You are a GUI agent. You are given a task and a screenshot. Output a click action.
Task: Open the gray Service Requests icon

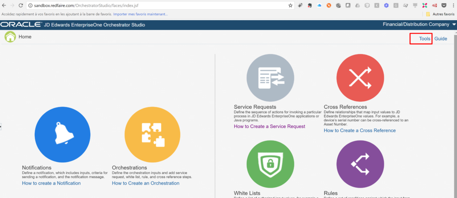[270, 78]
